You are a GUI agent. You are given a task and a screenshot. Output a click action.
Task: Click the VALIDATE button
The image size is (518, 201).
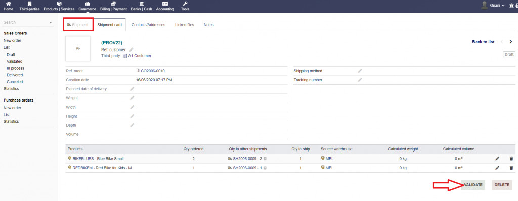tap(473, 185)
